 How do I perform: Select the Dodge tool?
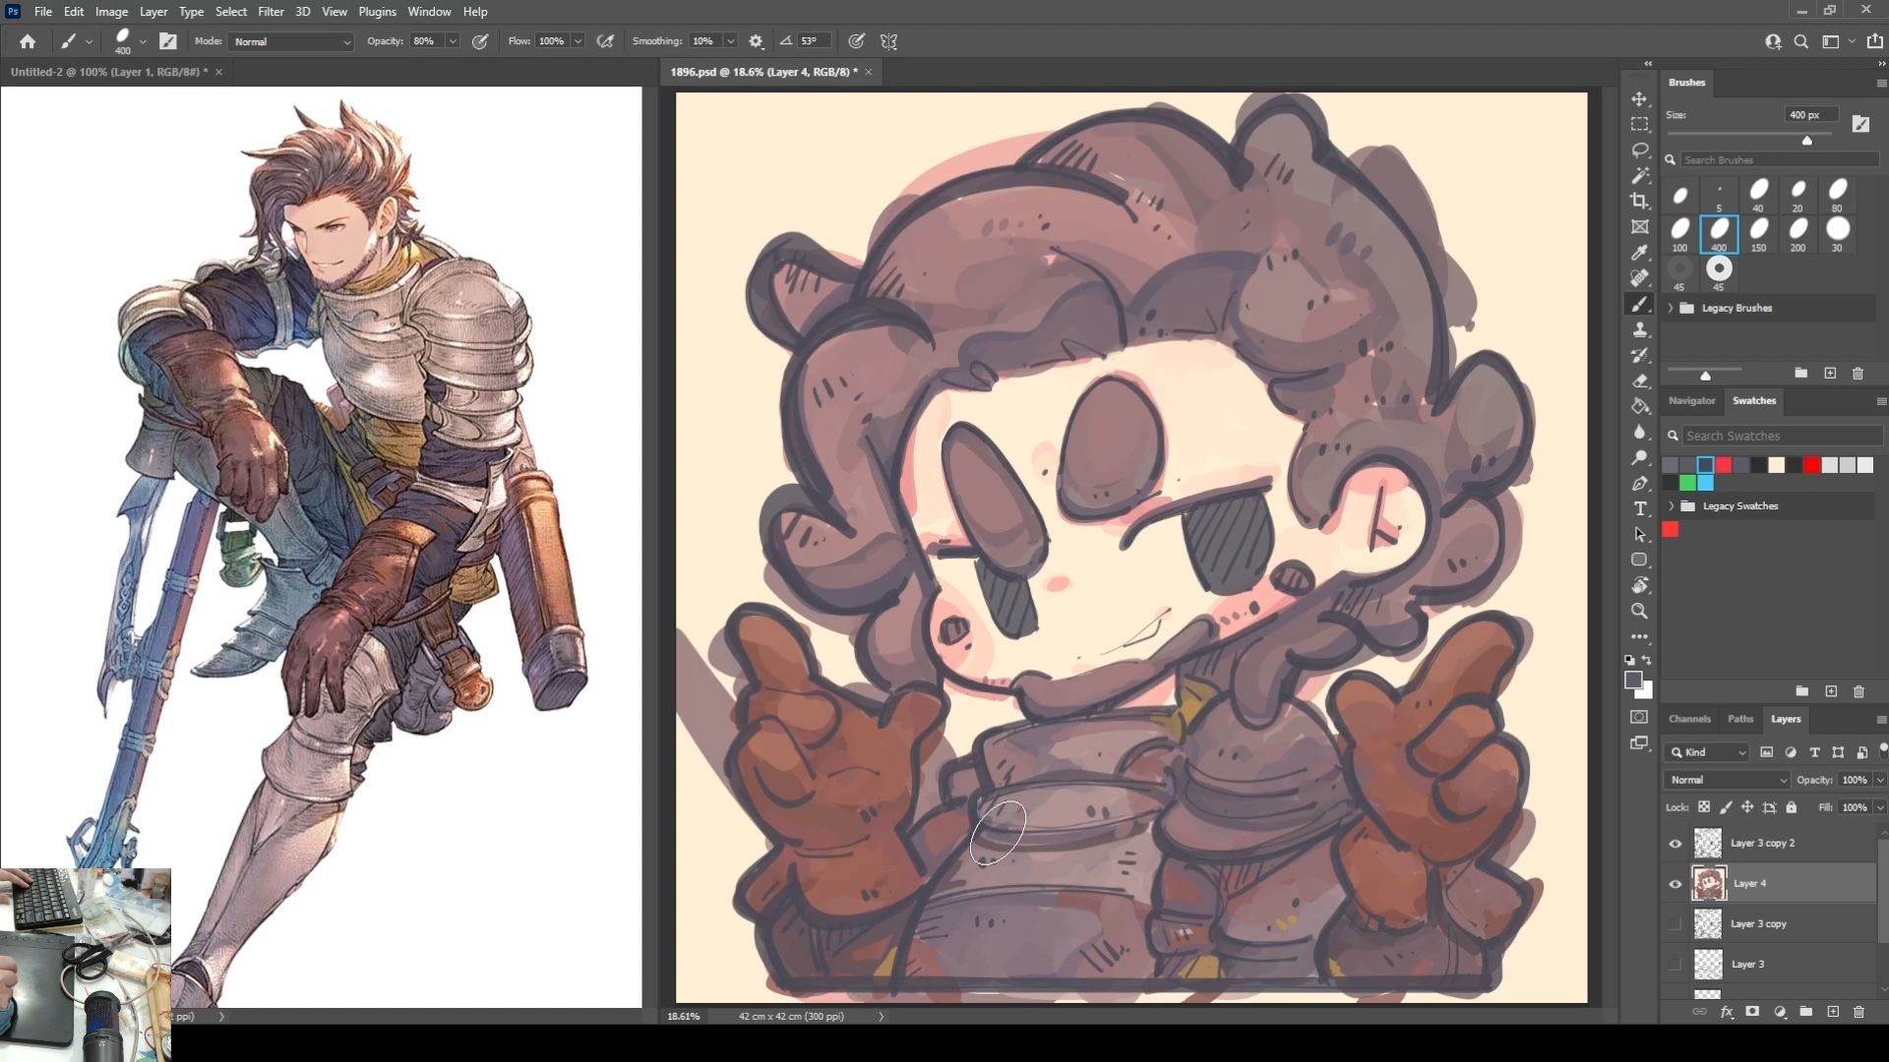coord(1639,458)
